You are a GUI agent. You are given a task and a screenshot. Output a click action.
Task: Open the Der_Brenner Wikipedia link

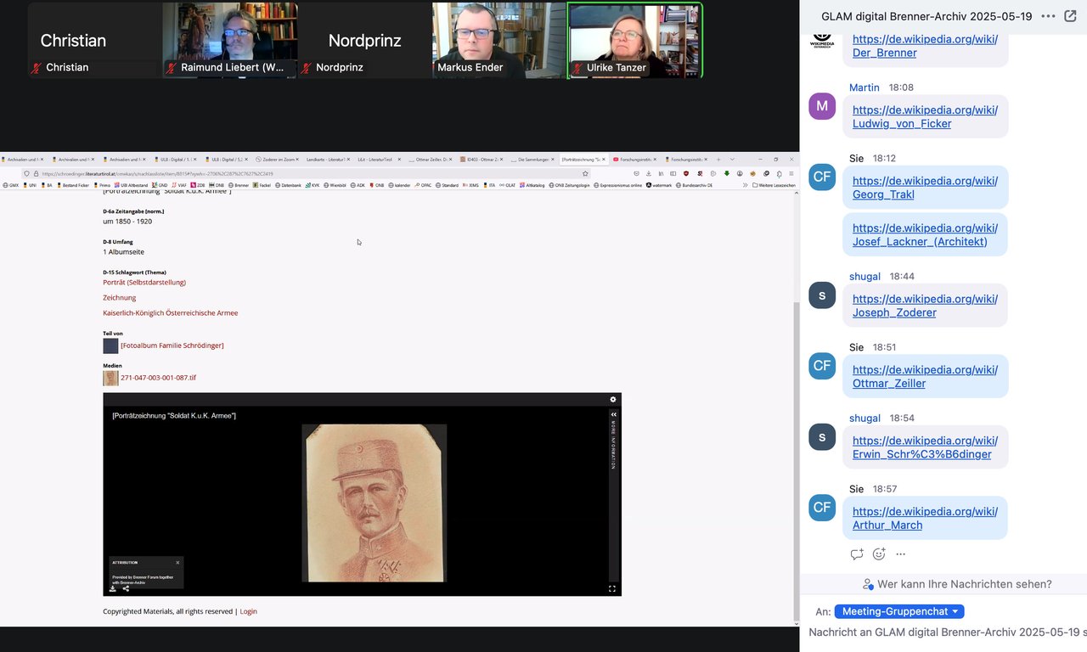pos(925,46)
